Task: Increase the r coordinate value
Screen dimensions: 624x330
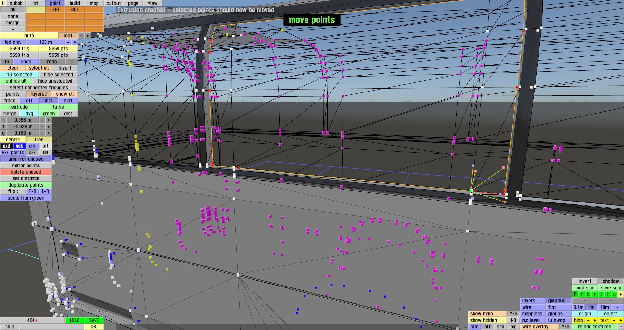Action: pos(49,120)
